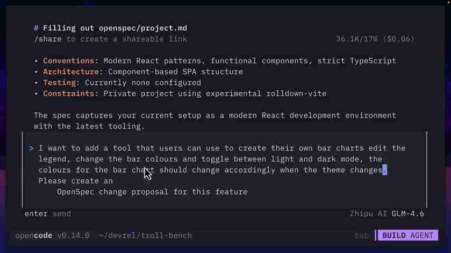Click the ~/devrel/troll-bench working directory path
The image size is (451, 253).
pyautogui.click(x=145, y=236)
